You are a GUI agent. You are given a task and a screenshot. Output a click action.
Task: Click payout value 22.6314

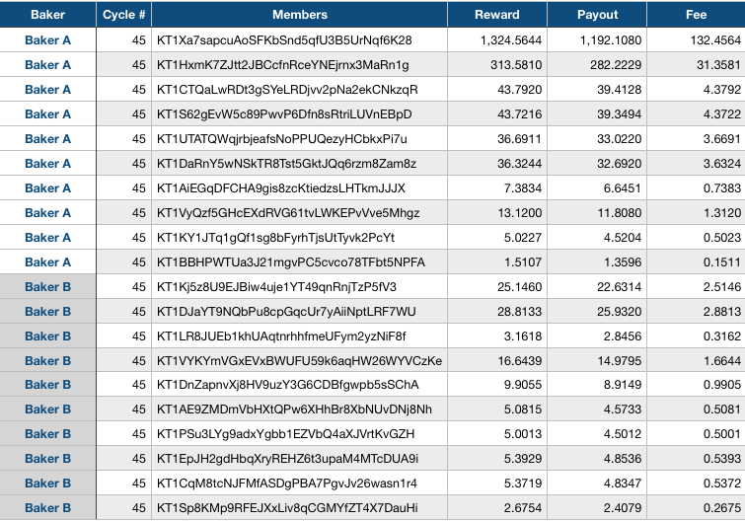(619, 287)
